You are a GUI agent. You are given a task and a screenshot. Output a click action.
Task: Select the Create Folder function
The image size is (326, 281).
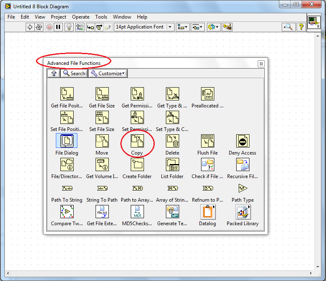pyautogui.click(x=137, y=164)
